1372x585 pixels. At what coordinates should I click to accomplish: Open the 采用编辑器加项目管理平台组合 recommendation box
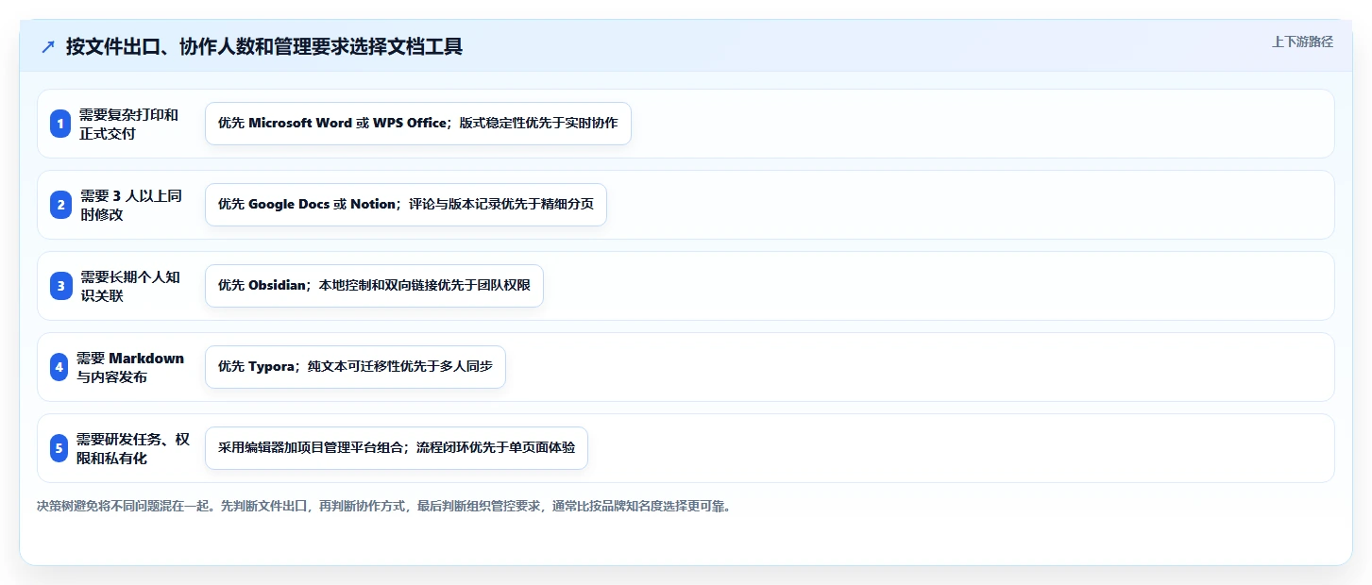tap(396, 448)
